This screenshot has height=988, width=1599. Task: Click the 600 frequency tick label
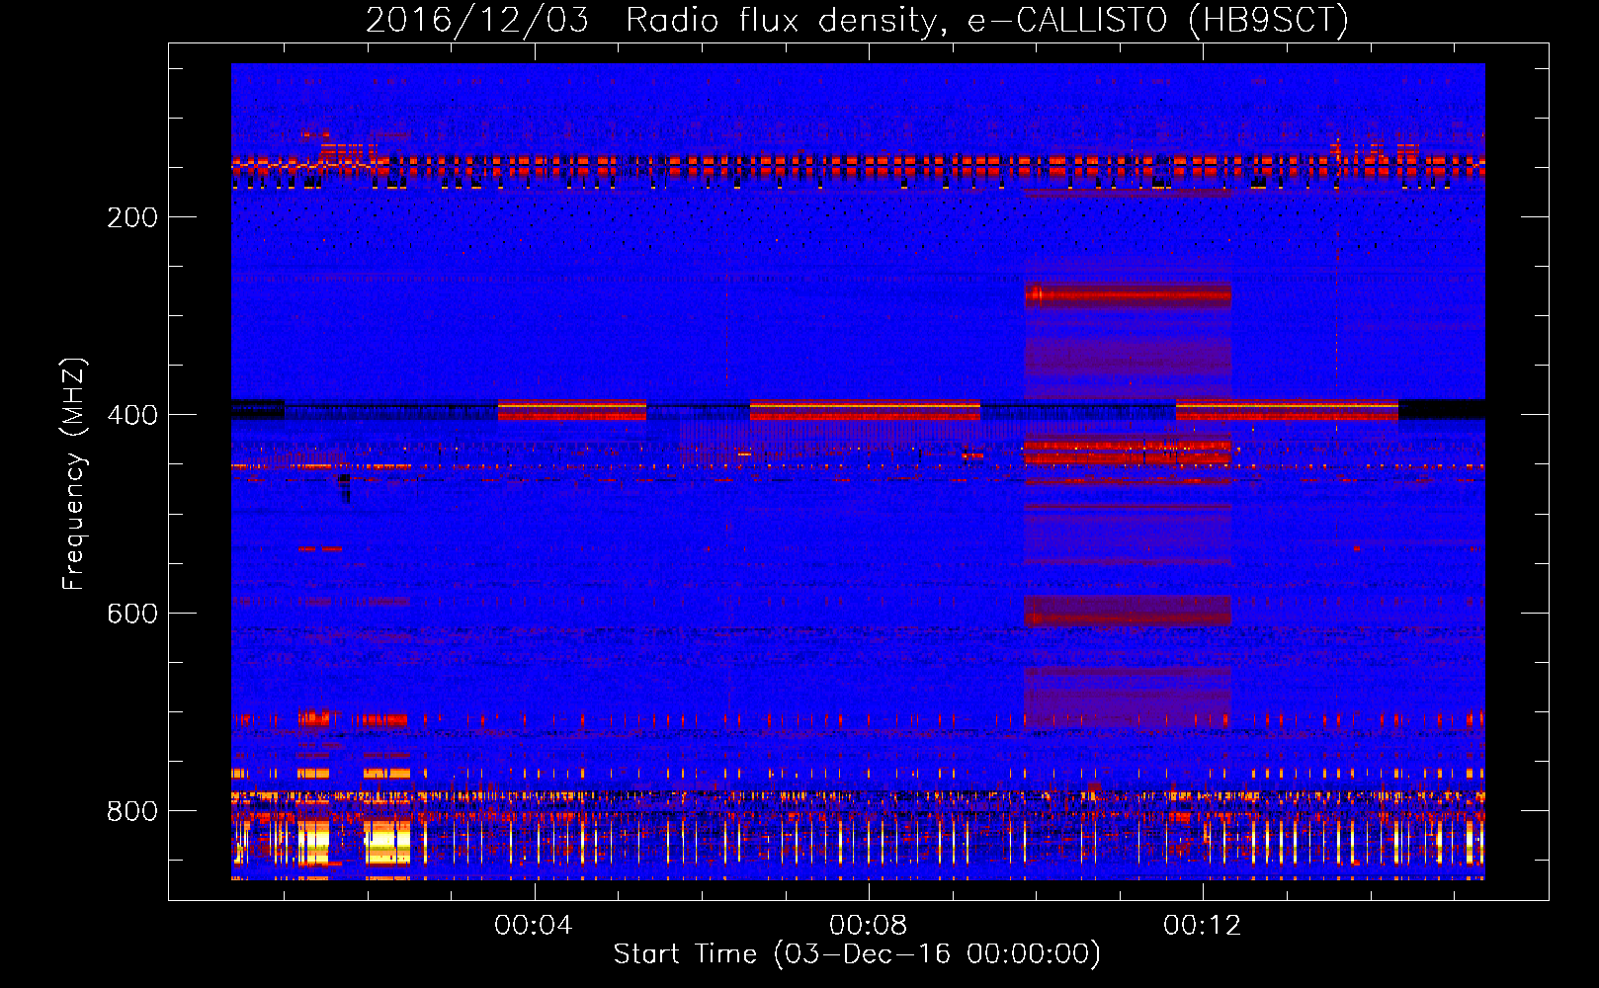[132, 614]
